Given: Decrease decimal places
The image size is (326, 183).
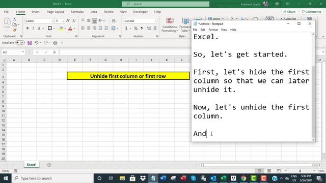Looking at the screenshot, I should click(155, 28).
